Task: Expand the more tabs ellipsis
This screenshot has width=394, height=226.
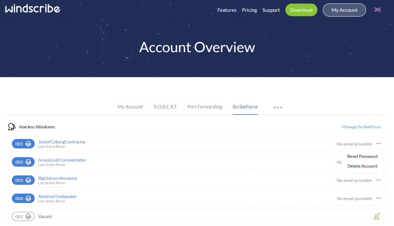Action: (278, 107)
